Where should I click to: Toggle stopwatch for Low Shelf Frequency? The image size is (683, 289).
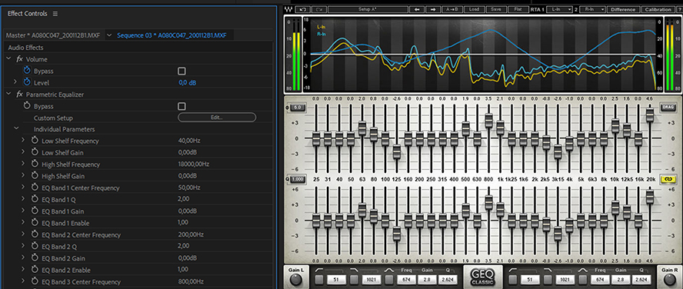tap(35, 141)
